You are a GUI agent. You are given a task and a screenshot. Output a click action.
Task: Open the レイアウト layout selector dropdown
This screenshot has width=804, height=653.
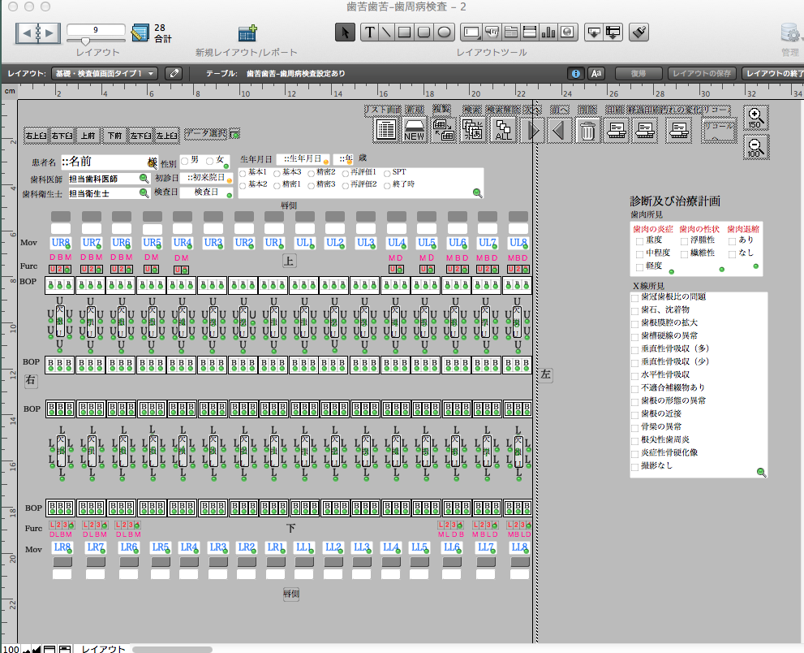(x=105, y=73)
